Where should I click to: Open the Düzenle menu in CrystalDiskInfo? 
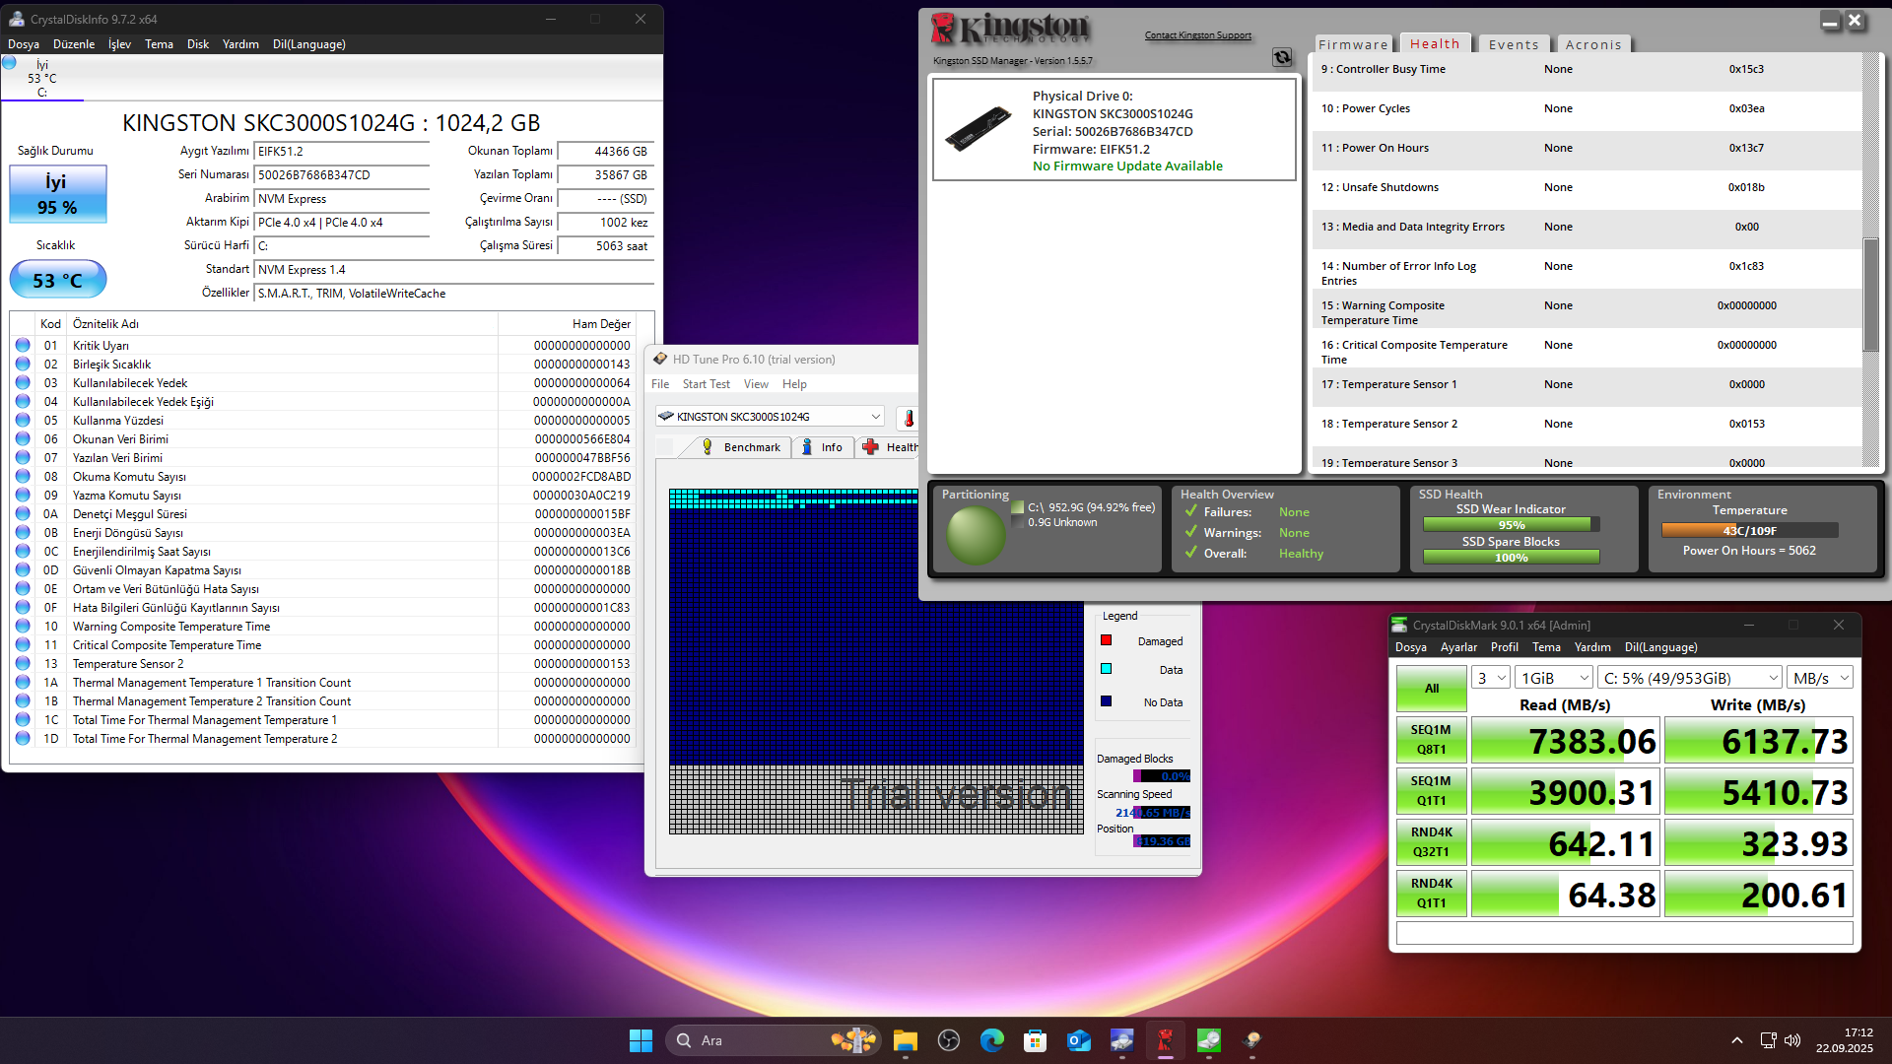pos(74,44)
